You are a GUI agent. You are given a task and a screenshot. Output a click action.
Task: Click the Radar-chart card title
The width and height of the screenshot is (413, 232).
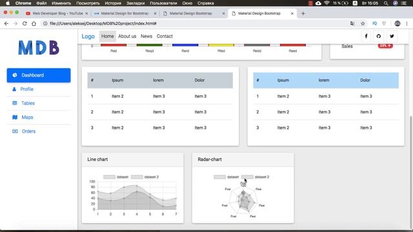pyautogui.click(x=210, y=159)
